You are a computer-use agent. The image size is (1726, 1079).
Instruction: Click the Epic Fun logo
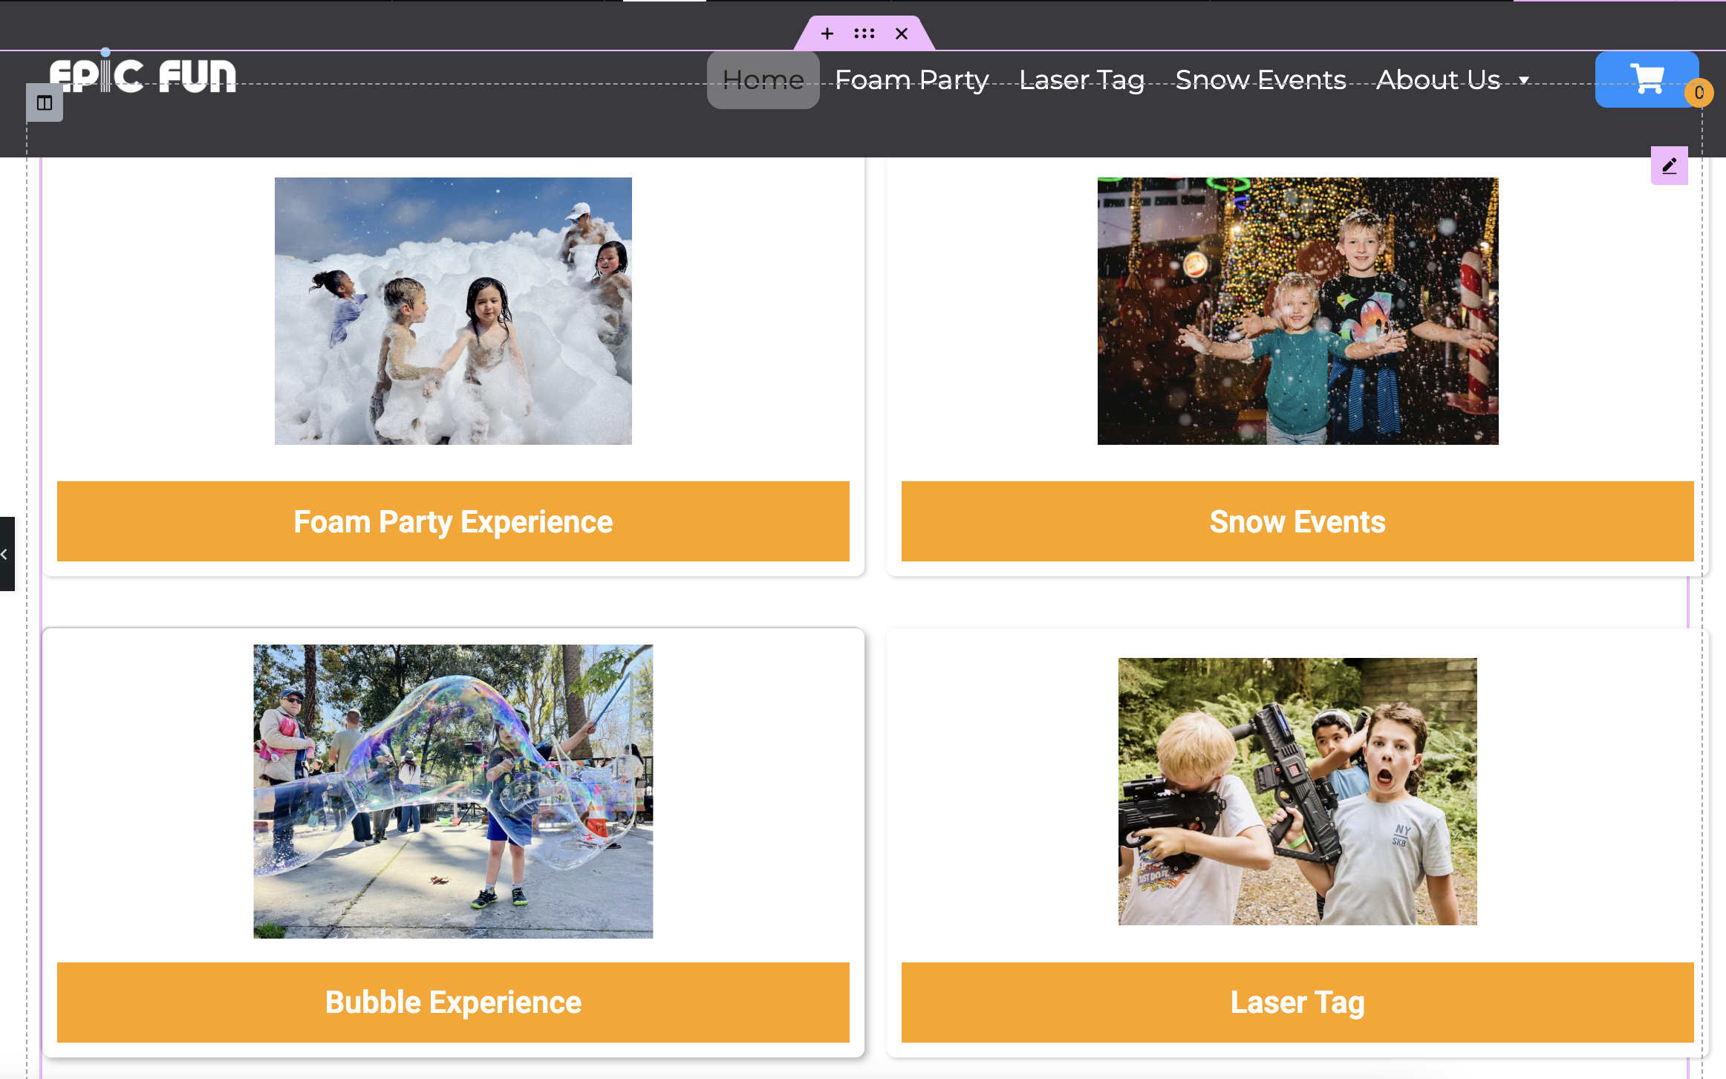tap(143, 76)
